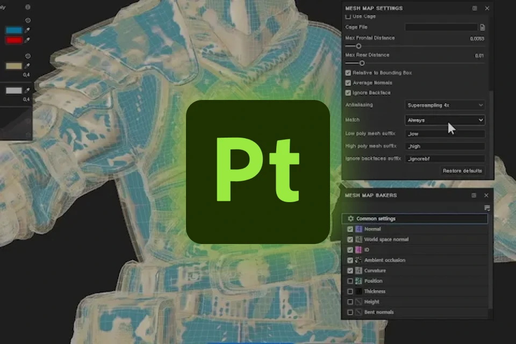Enable the Thickness baker checkbox
Viewport: 516px width, 344px height.
(x=350, y=291)
